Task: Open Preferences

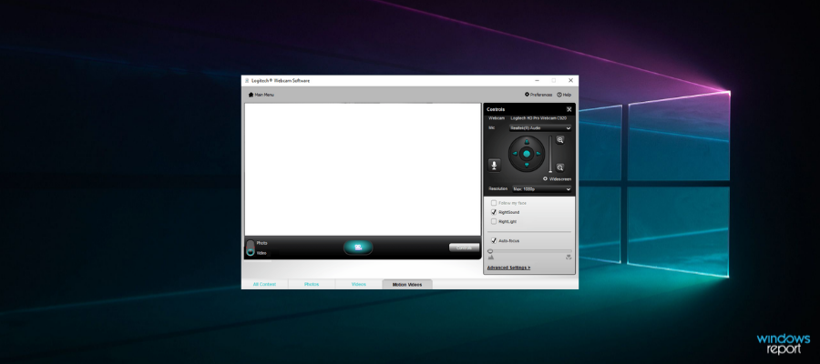Action: (538, 95)
